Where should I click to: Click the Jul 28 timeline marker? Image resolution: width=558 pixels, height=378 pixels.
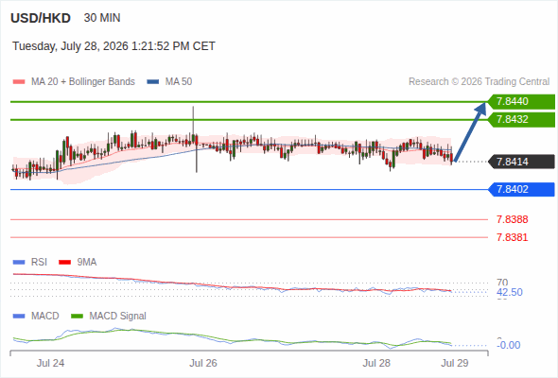[x=376, y=363]
